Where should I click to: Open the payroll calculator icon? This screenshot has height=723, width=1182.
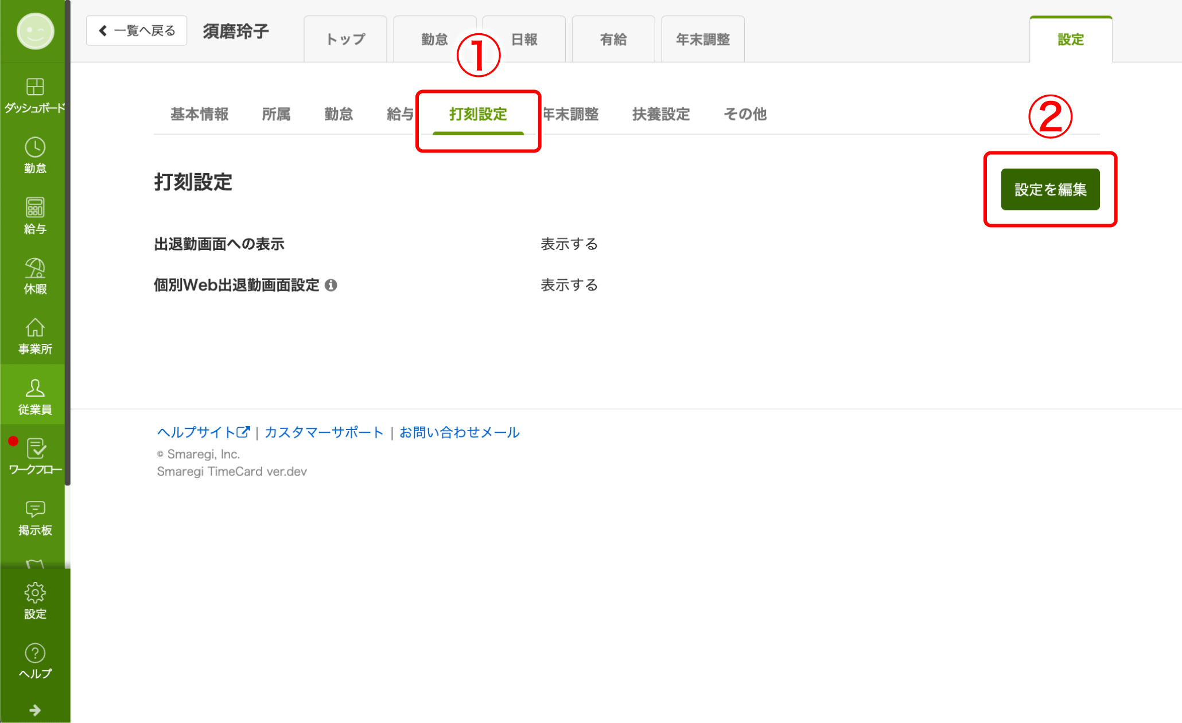(x=35, y=208)
